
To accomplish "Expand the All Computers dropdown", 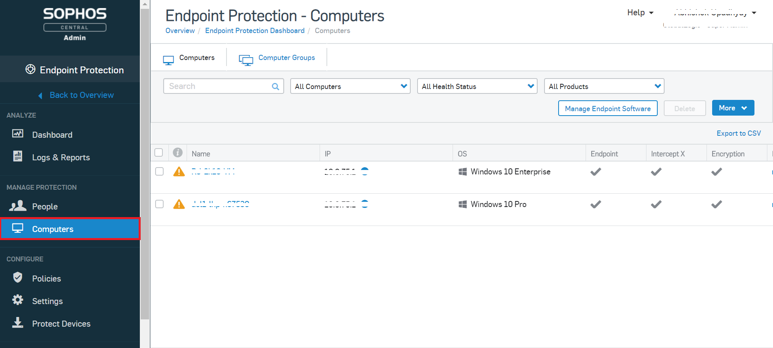I will pos(350,86).
